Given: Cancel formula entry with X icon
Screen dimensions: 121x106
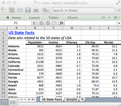Looking at the screenshot, I should click(x=41, y=23).
